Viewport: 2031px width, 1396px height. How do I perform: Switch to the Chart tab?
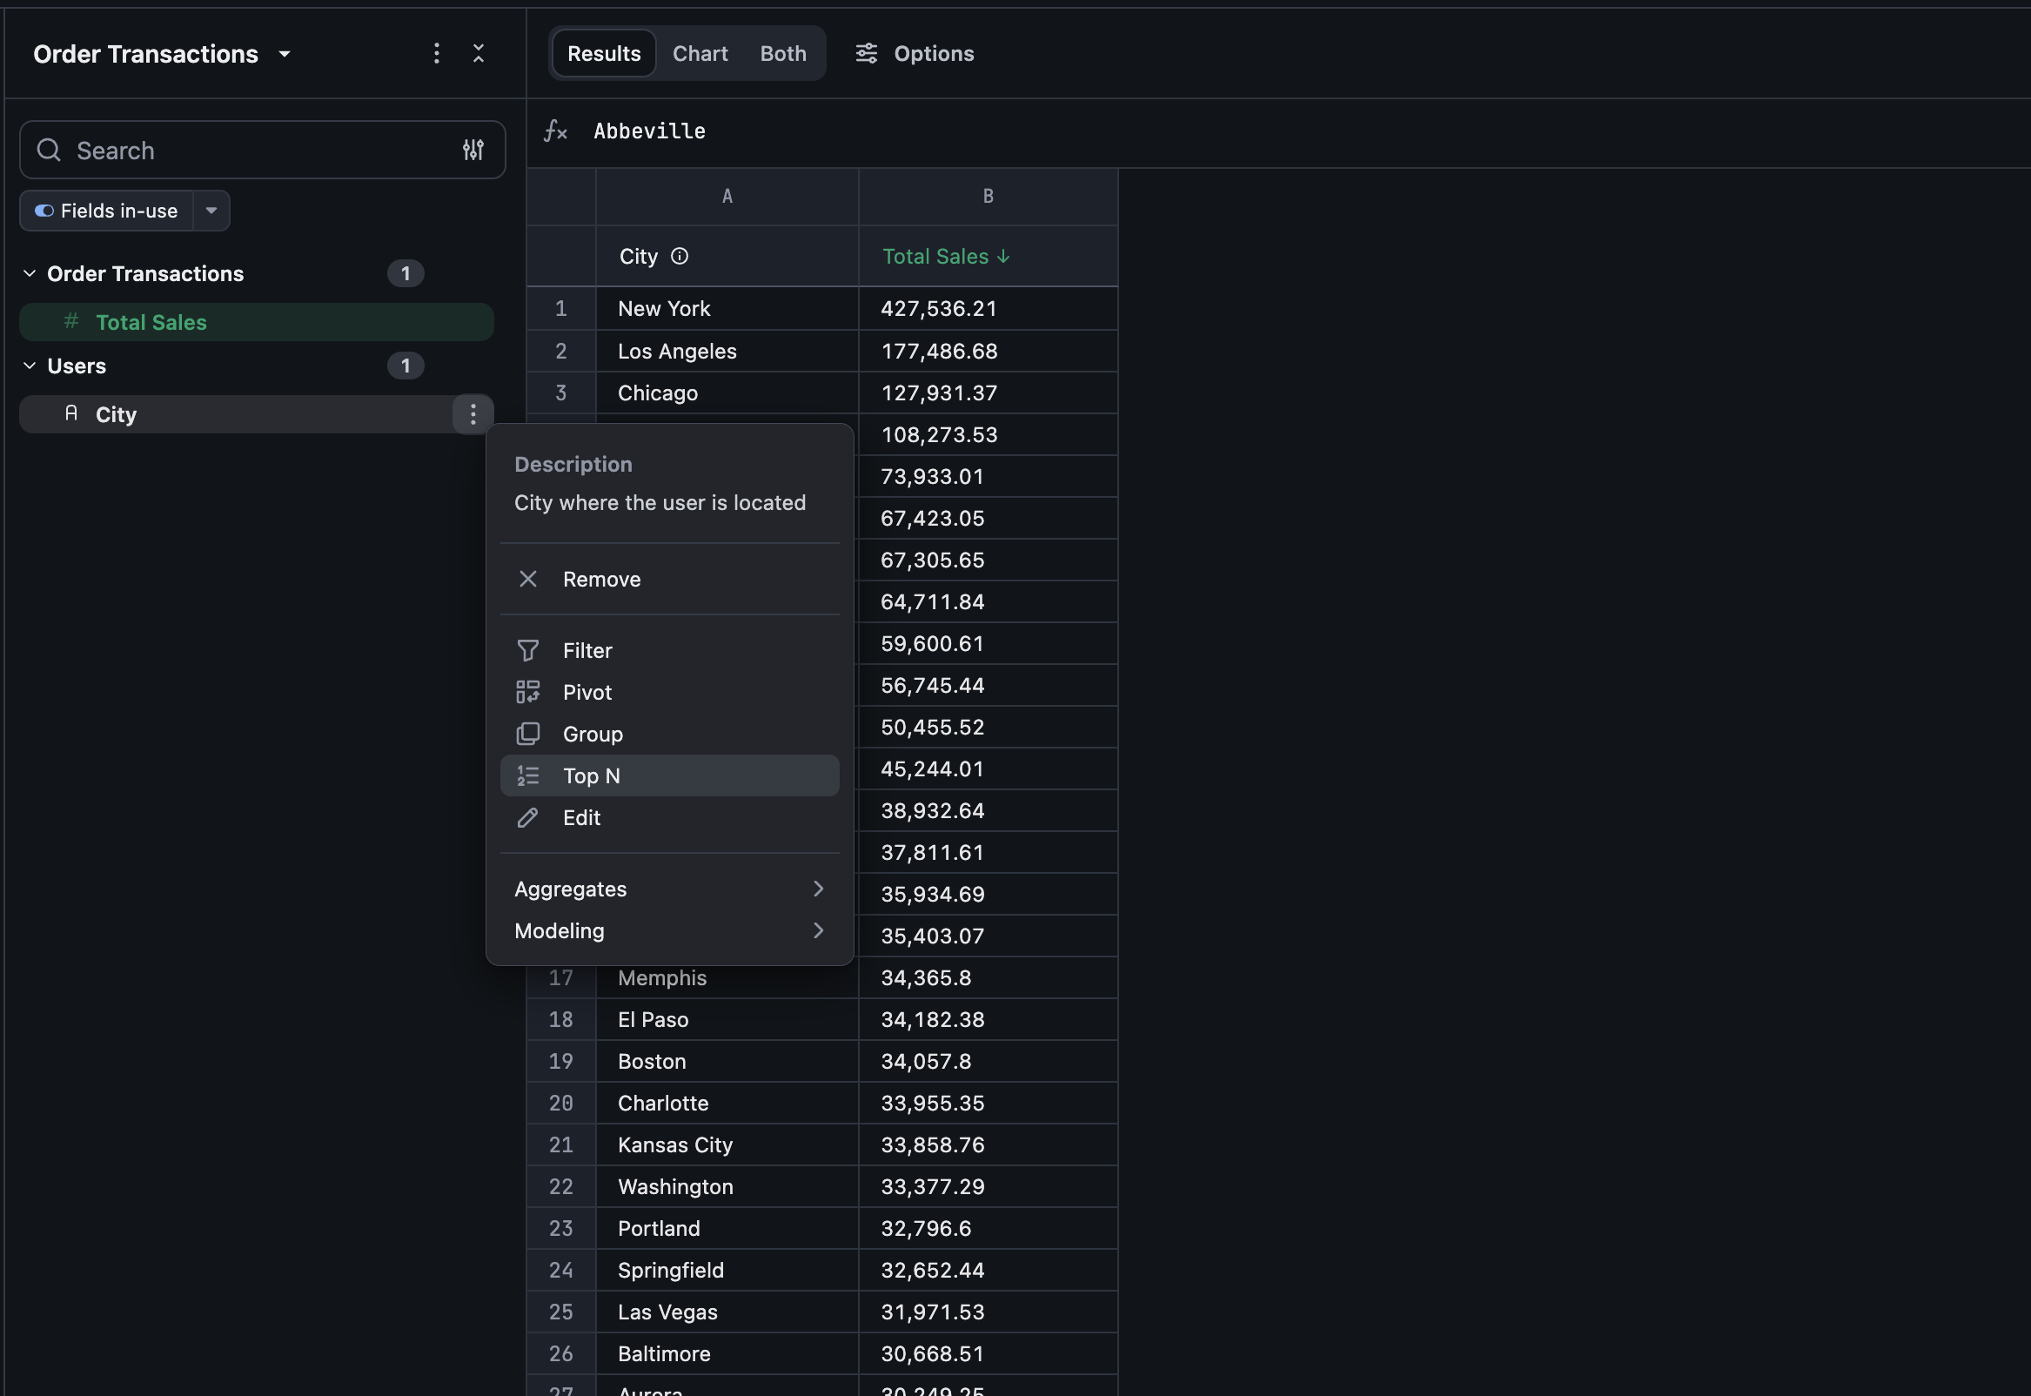700,53
